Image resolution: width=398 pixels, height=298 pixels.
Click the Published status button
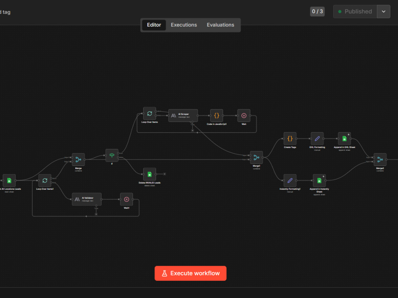coord(355,12)
